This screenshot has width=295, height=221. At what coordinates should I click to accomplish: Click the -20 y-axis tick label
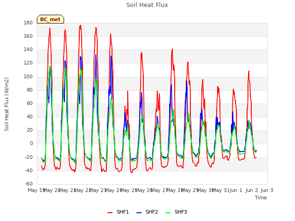pyautogui.click(x=29, y=157)
